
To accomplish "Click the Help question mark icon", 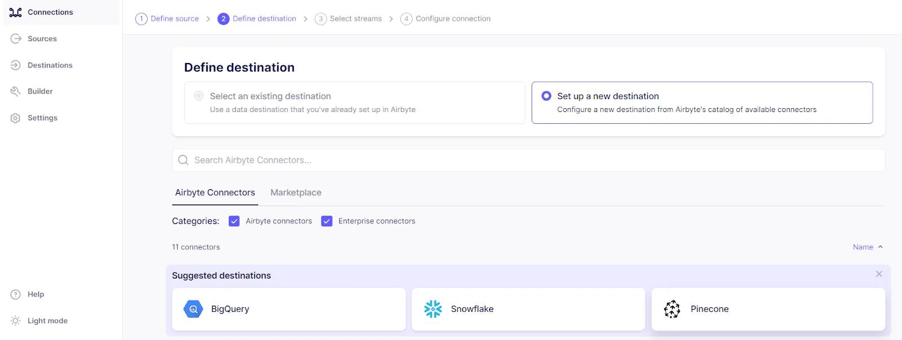I will 16,294.
